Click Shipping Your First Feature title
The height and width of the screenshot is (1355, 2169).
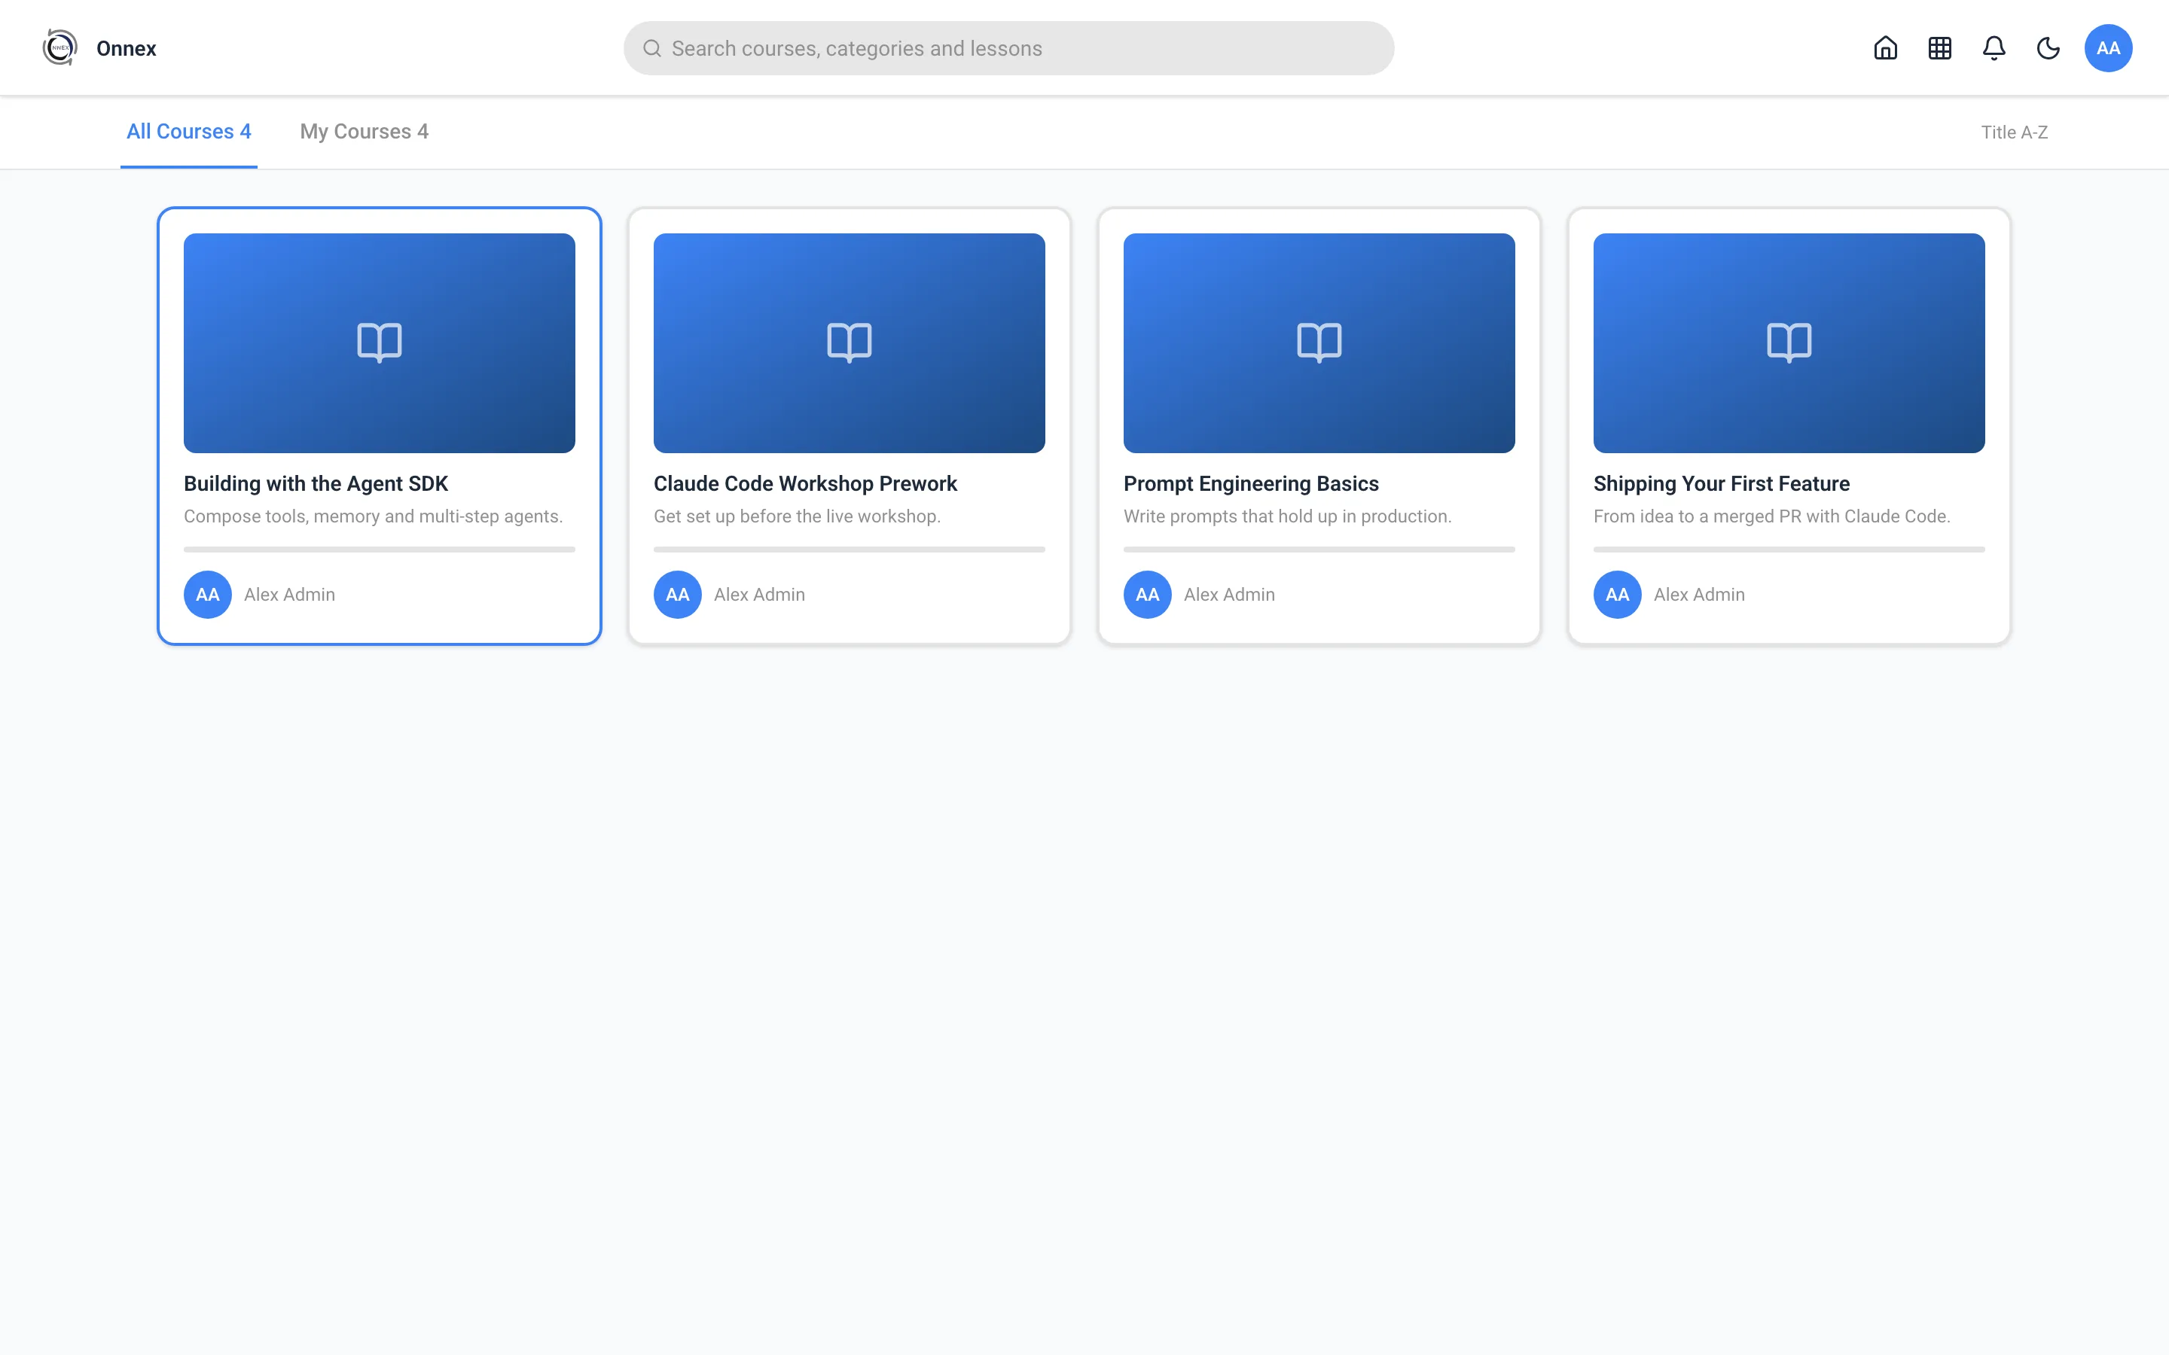tap(1721, 484)
